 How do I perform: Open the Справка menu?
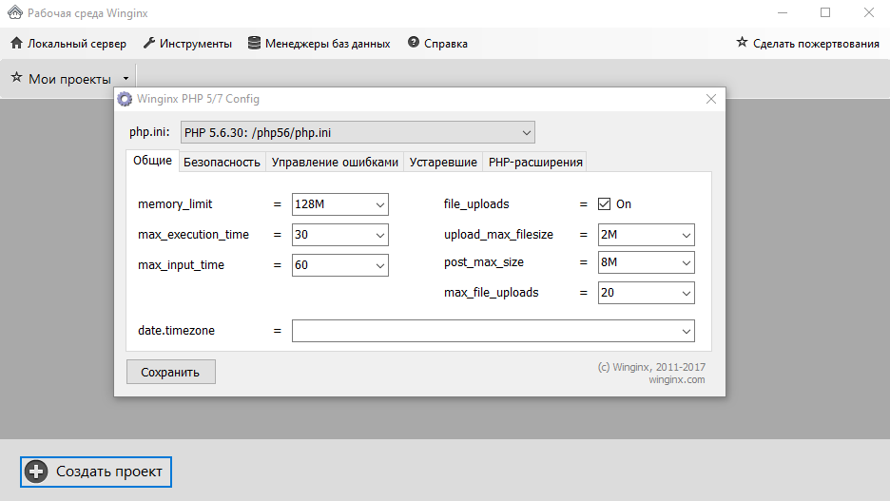click(437, 44)
